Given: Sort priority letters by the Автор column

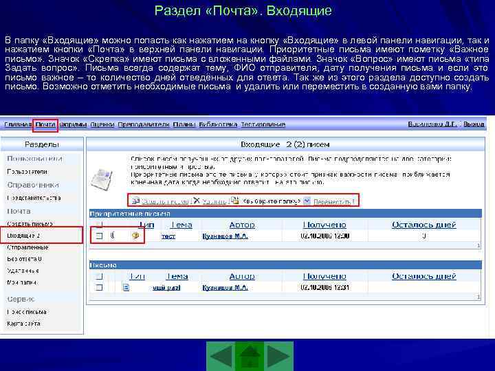Looking at the screenshot, I should pos(242,225).
